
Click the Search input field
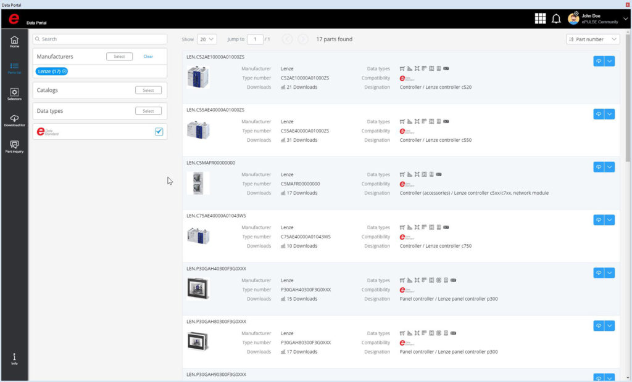click(100, 39)
